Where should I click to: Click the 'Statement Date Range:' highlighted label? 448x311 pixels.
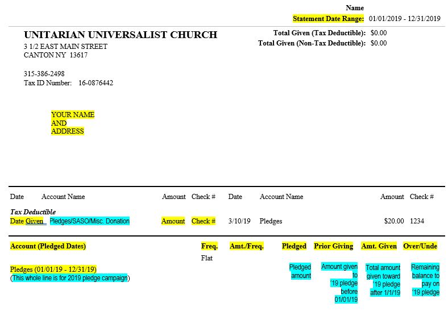point(328,19)
